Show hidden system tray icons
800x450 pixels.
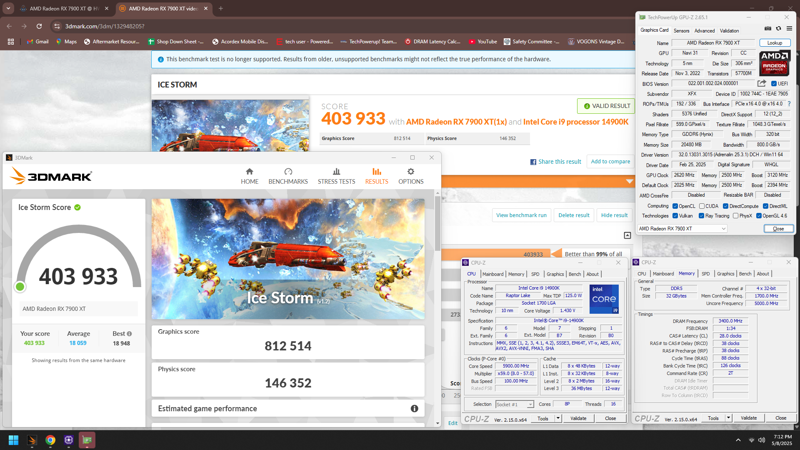(x=738, y=440)
